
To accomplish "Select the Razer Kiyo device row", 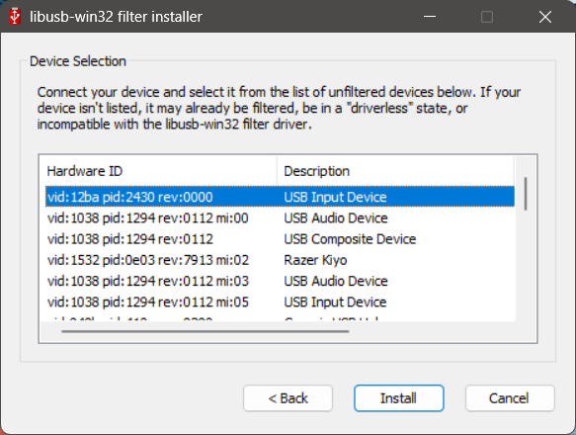I will [280, 260].
